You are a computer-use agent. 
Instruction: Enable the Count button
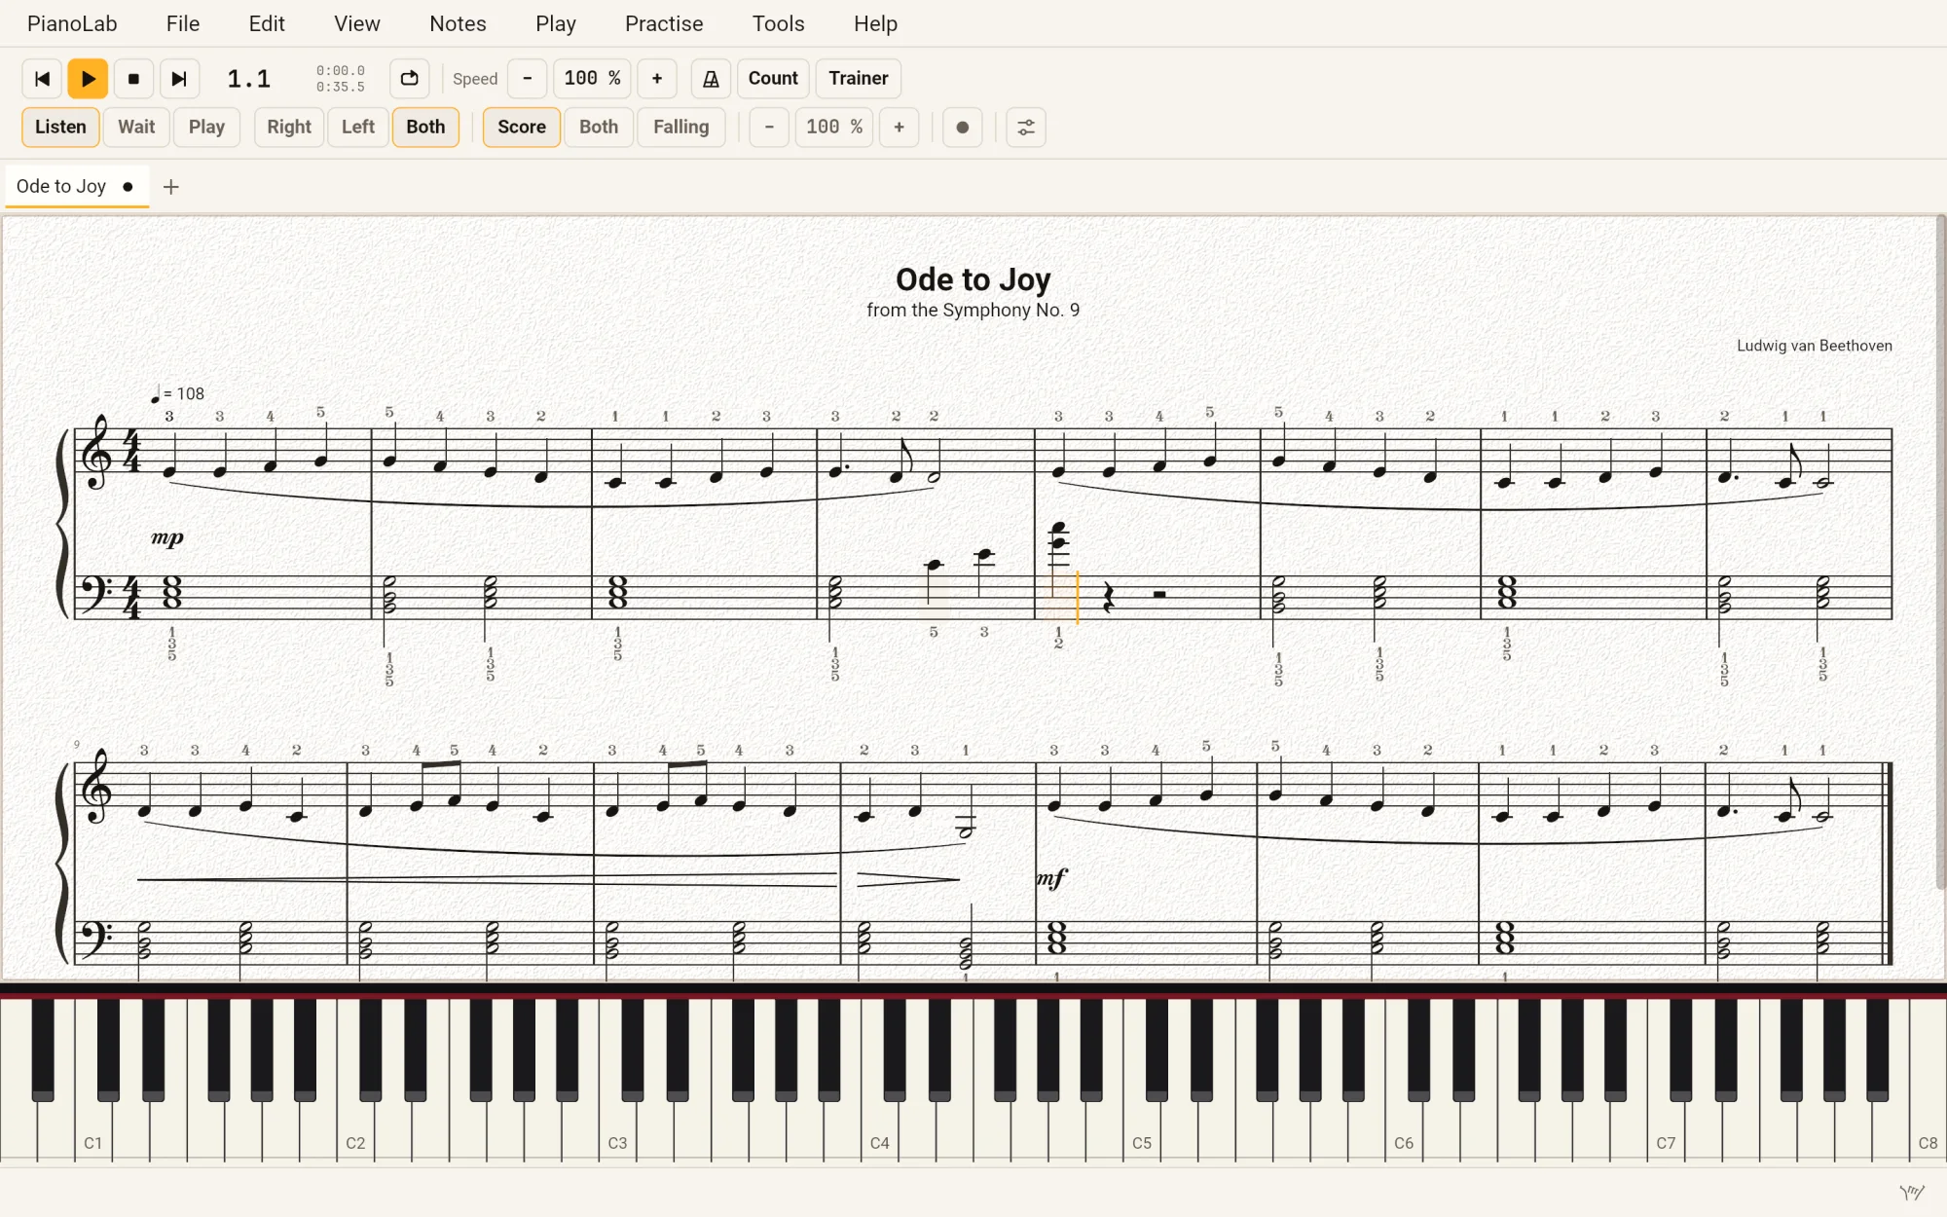[773, 79]
